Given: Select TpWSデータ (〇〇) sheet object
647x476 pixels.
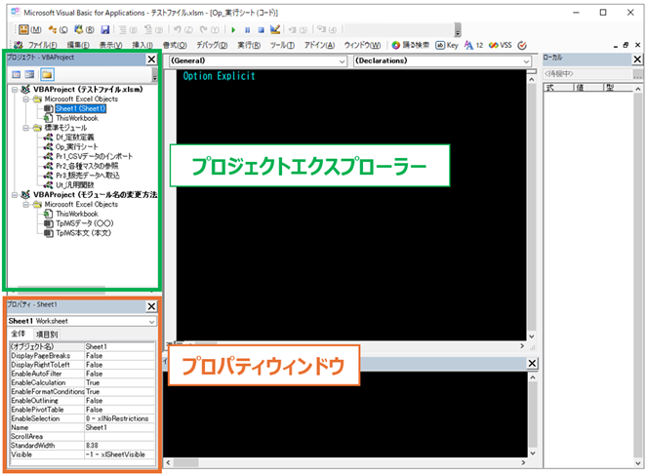Looking at the screenshot, I should pos(85,223).
